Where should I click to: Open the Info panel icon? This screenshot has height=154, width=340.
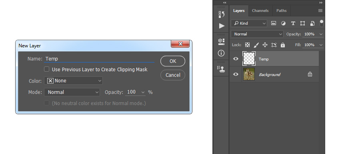pos(221,53)
